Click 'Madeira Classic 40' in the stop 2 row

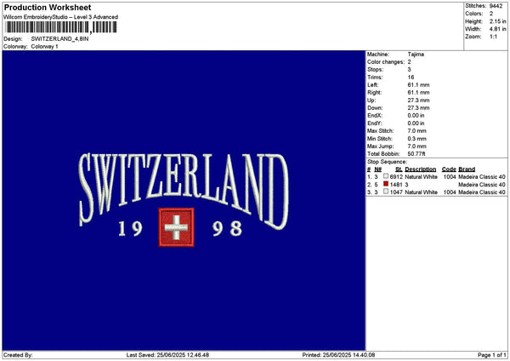click(482, 185)
